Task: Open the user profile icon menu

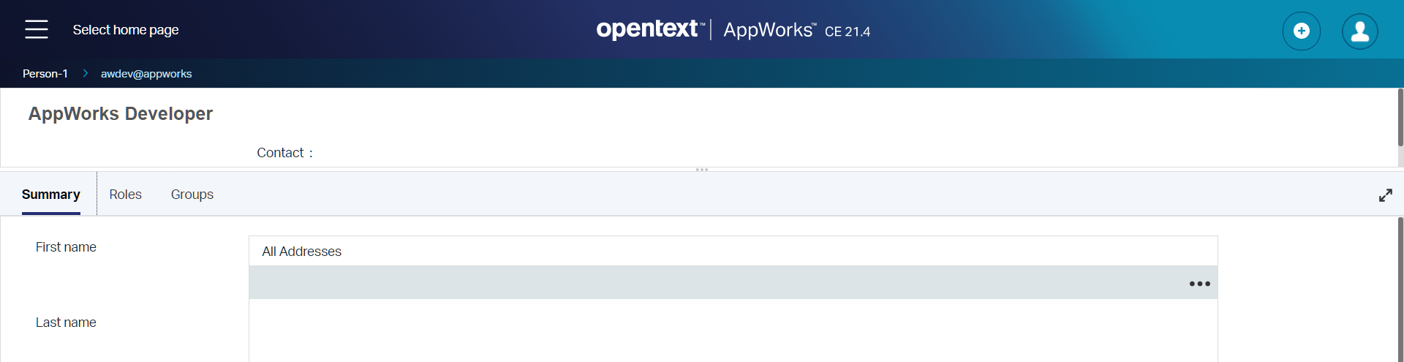Action: (1359, 31)
